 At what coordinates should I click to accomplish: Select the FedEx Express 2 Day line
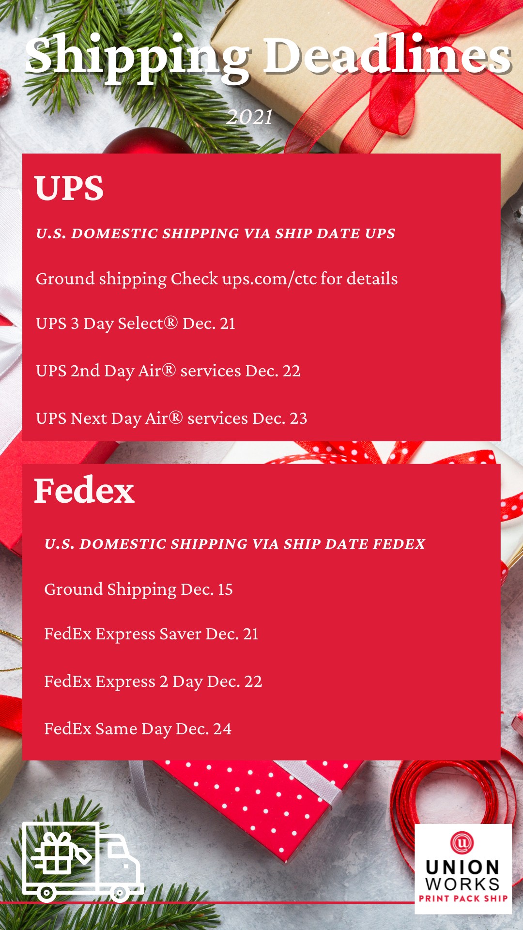(x=153, y=682)
